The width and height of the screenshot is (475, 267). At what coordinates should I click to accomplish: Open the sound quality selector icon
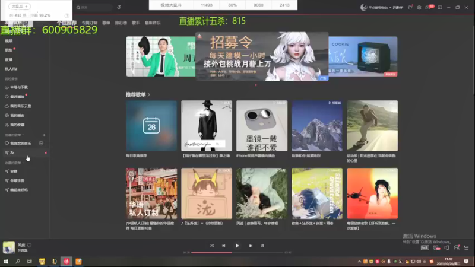pyautogui.click(x=425, y=247)
